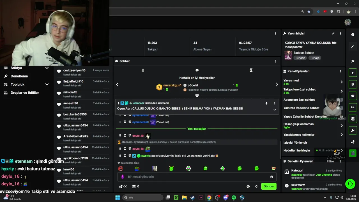Click the bookmark star in the browser address bar
The height and width of the screenshot is (202, 359).
[x=309, y=12]
